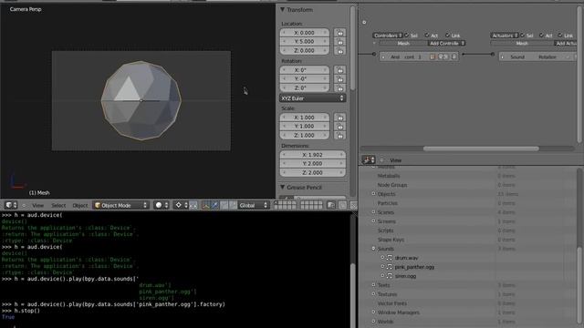The height and width of the screenshot is (328, 584).
Task: Lock the Location Z value
Action: coord(339,51)
